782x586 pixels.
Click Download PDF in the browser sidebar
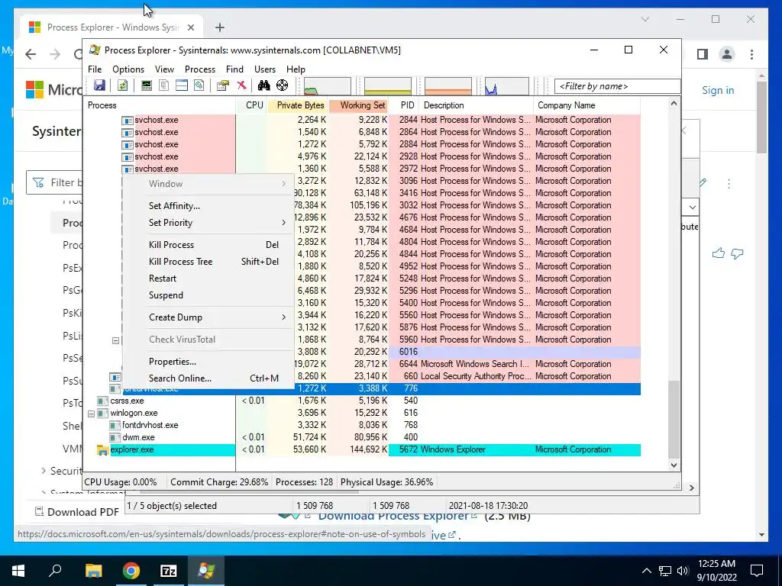(x=77, y=512)
